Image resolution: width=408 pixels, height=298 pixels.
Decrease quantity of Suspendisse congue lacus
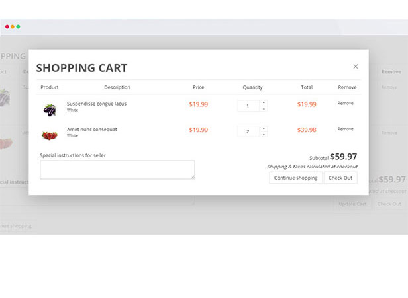click(x=264, y=109)
